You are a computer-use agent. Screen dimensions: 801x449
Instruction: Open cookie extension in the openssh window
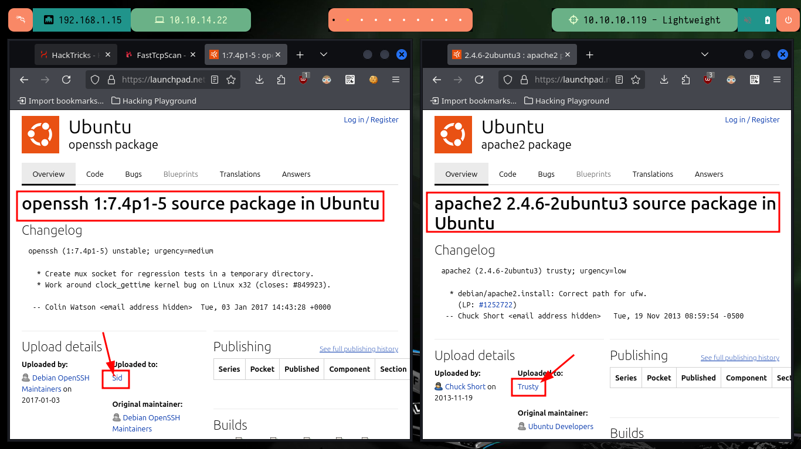[373, 80]
